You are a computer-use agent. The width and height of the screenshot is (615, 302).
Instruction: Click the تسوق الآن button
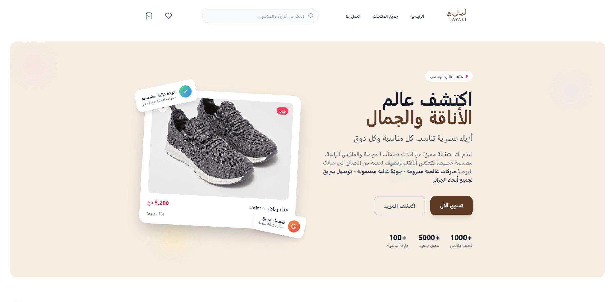451,206
